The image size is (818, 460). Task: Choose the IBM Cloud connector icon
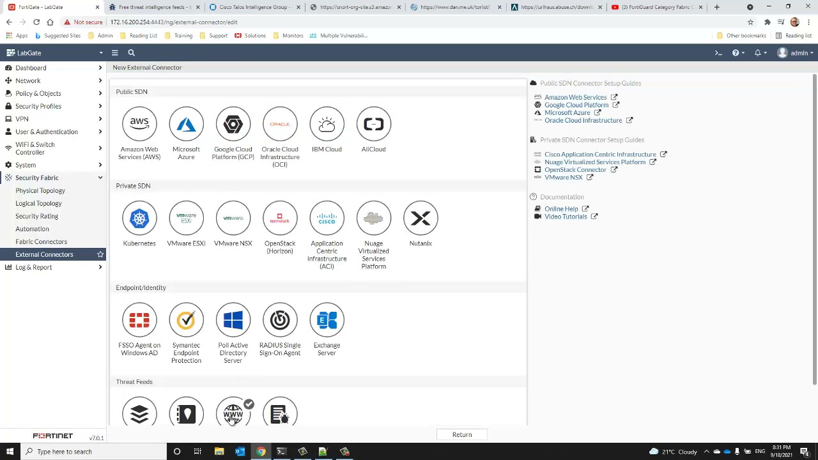pyautogui.click(x=327, y=124)
